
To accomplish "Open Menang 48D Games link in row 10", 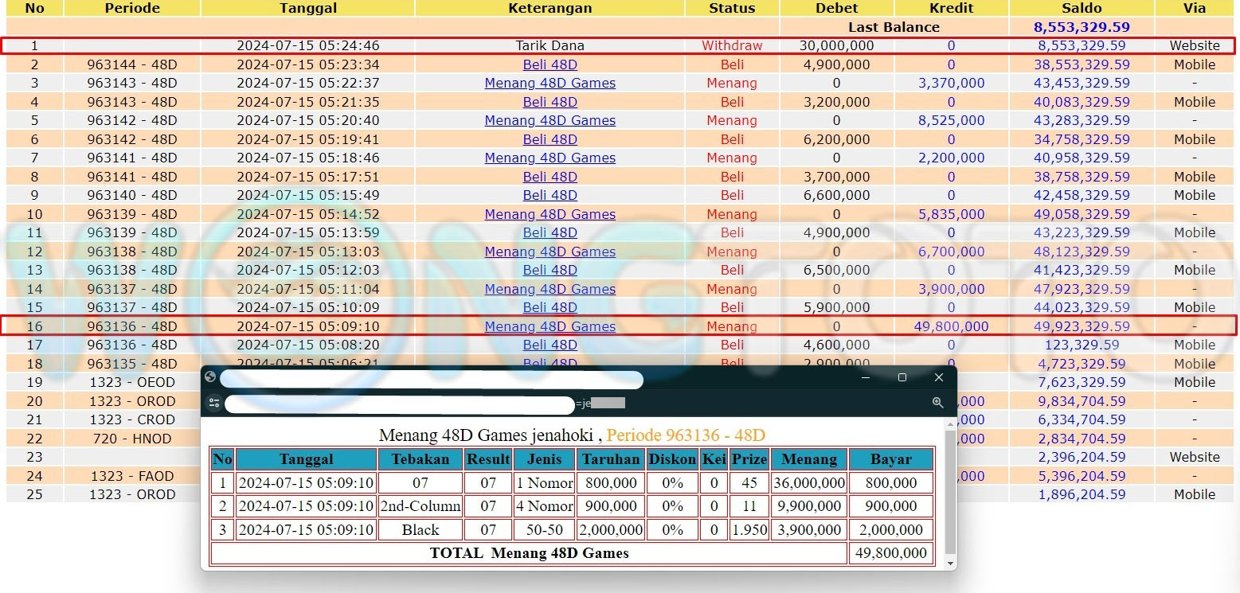I will (550, 214).
